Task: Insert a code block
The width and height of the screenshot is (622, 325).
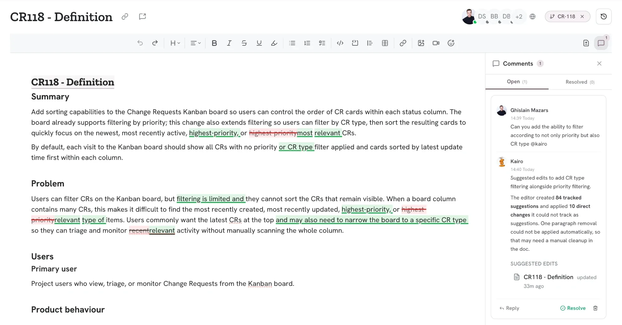Action: point(355,43)
